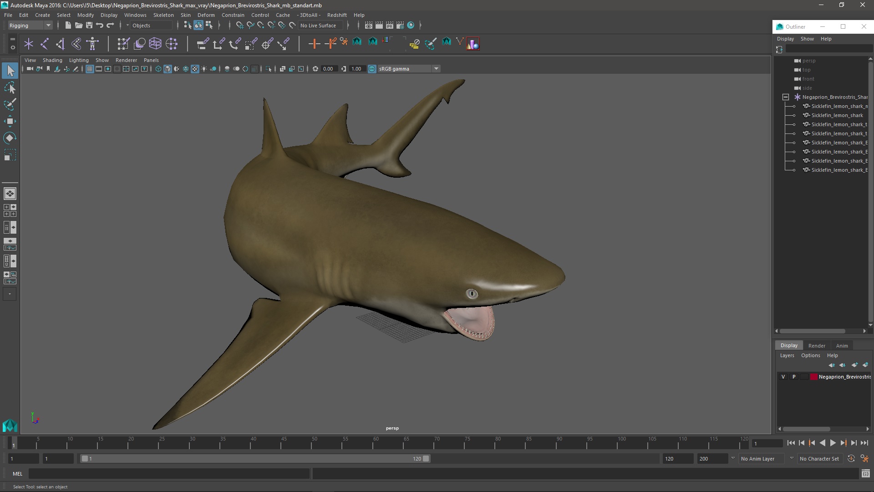Toggle textured display in viewport
Viewport: 874px width, 492px height.
(195, 69)
